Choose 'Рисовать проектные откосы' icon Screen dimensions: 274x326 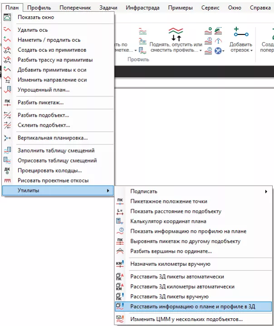7,180
